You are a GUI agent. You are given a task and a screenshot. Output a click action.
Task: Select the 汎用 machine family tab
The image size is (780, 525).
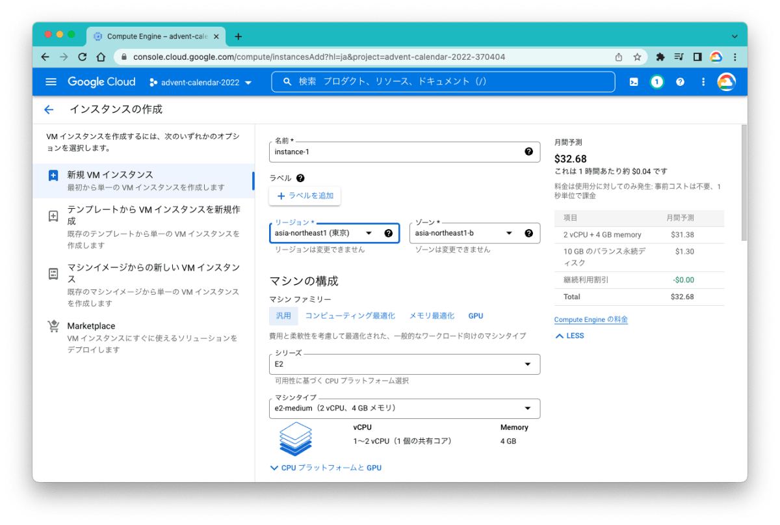pos(283,316)
